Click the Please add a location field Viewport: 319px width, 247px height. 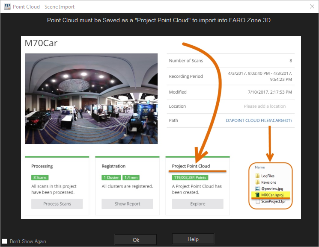[265, 106]
